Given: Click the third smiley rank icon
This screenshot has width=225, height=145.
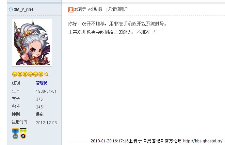Looking at the screenshot, I should click(x=25, y=74).
